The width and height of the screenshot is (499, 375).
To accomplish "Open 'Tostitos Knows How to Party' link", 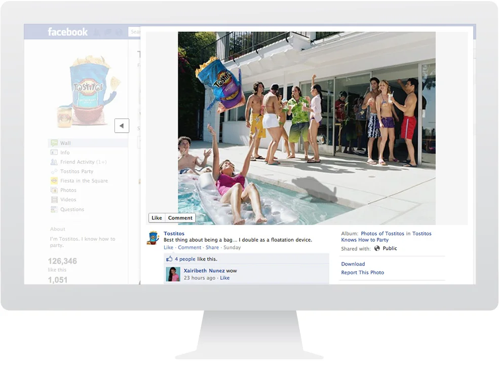I will [386, 237].
